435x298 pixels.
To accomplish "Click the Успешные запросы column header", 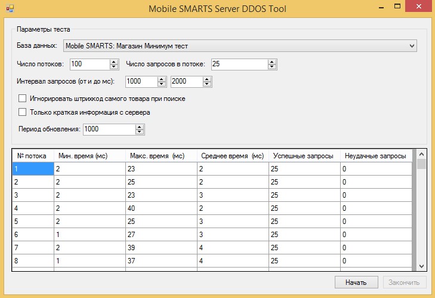I will click(304, 156).
